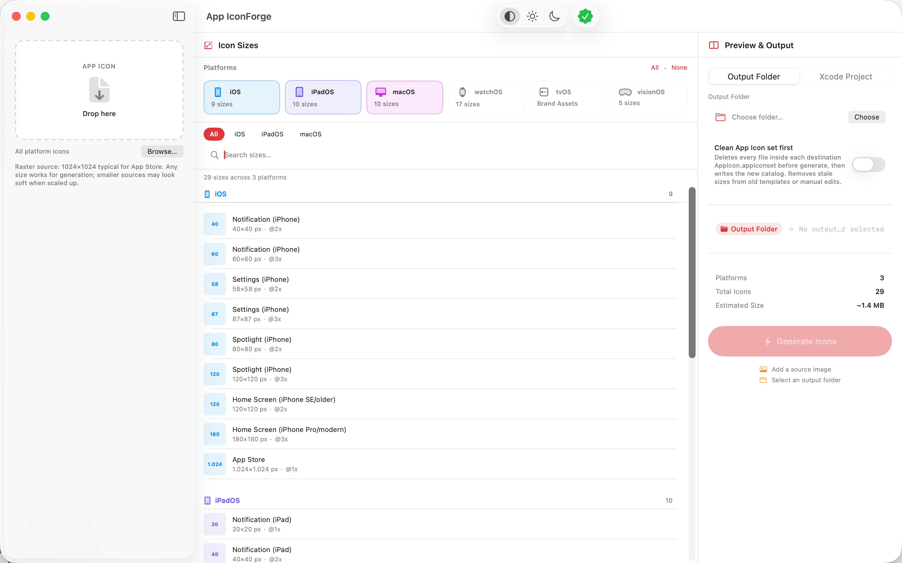Select the All filter pill
This screenshot has width=902, height=563.
214,134
